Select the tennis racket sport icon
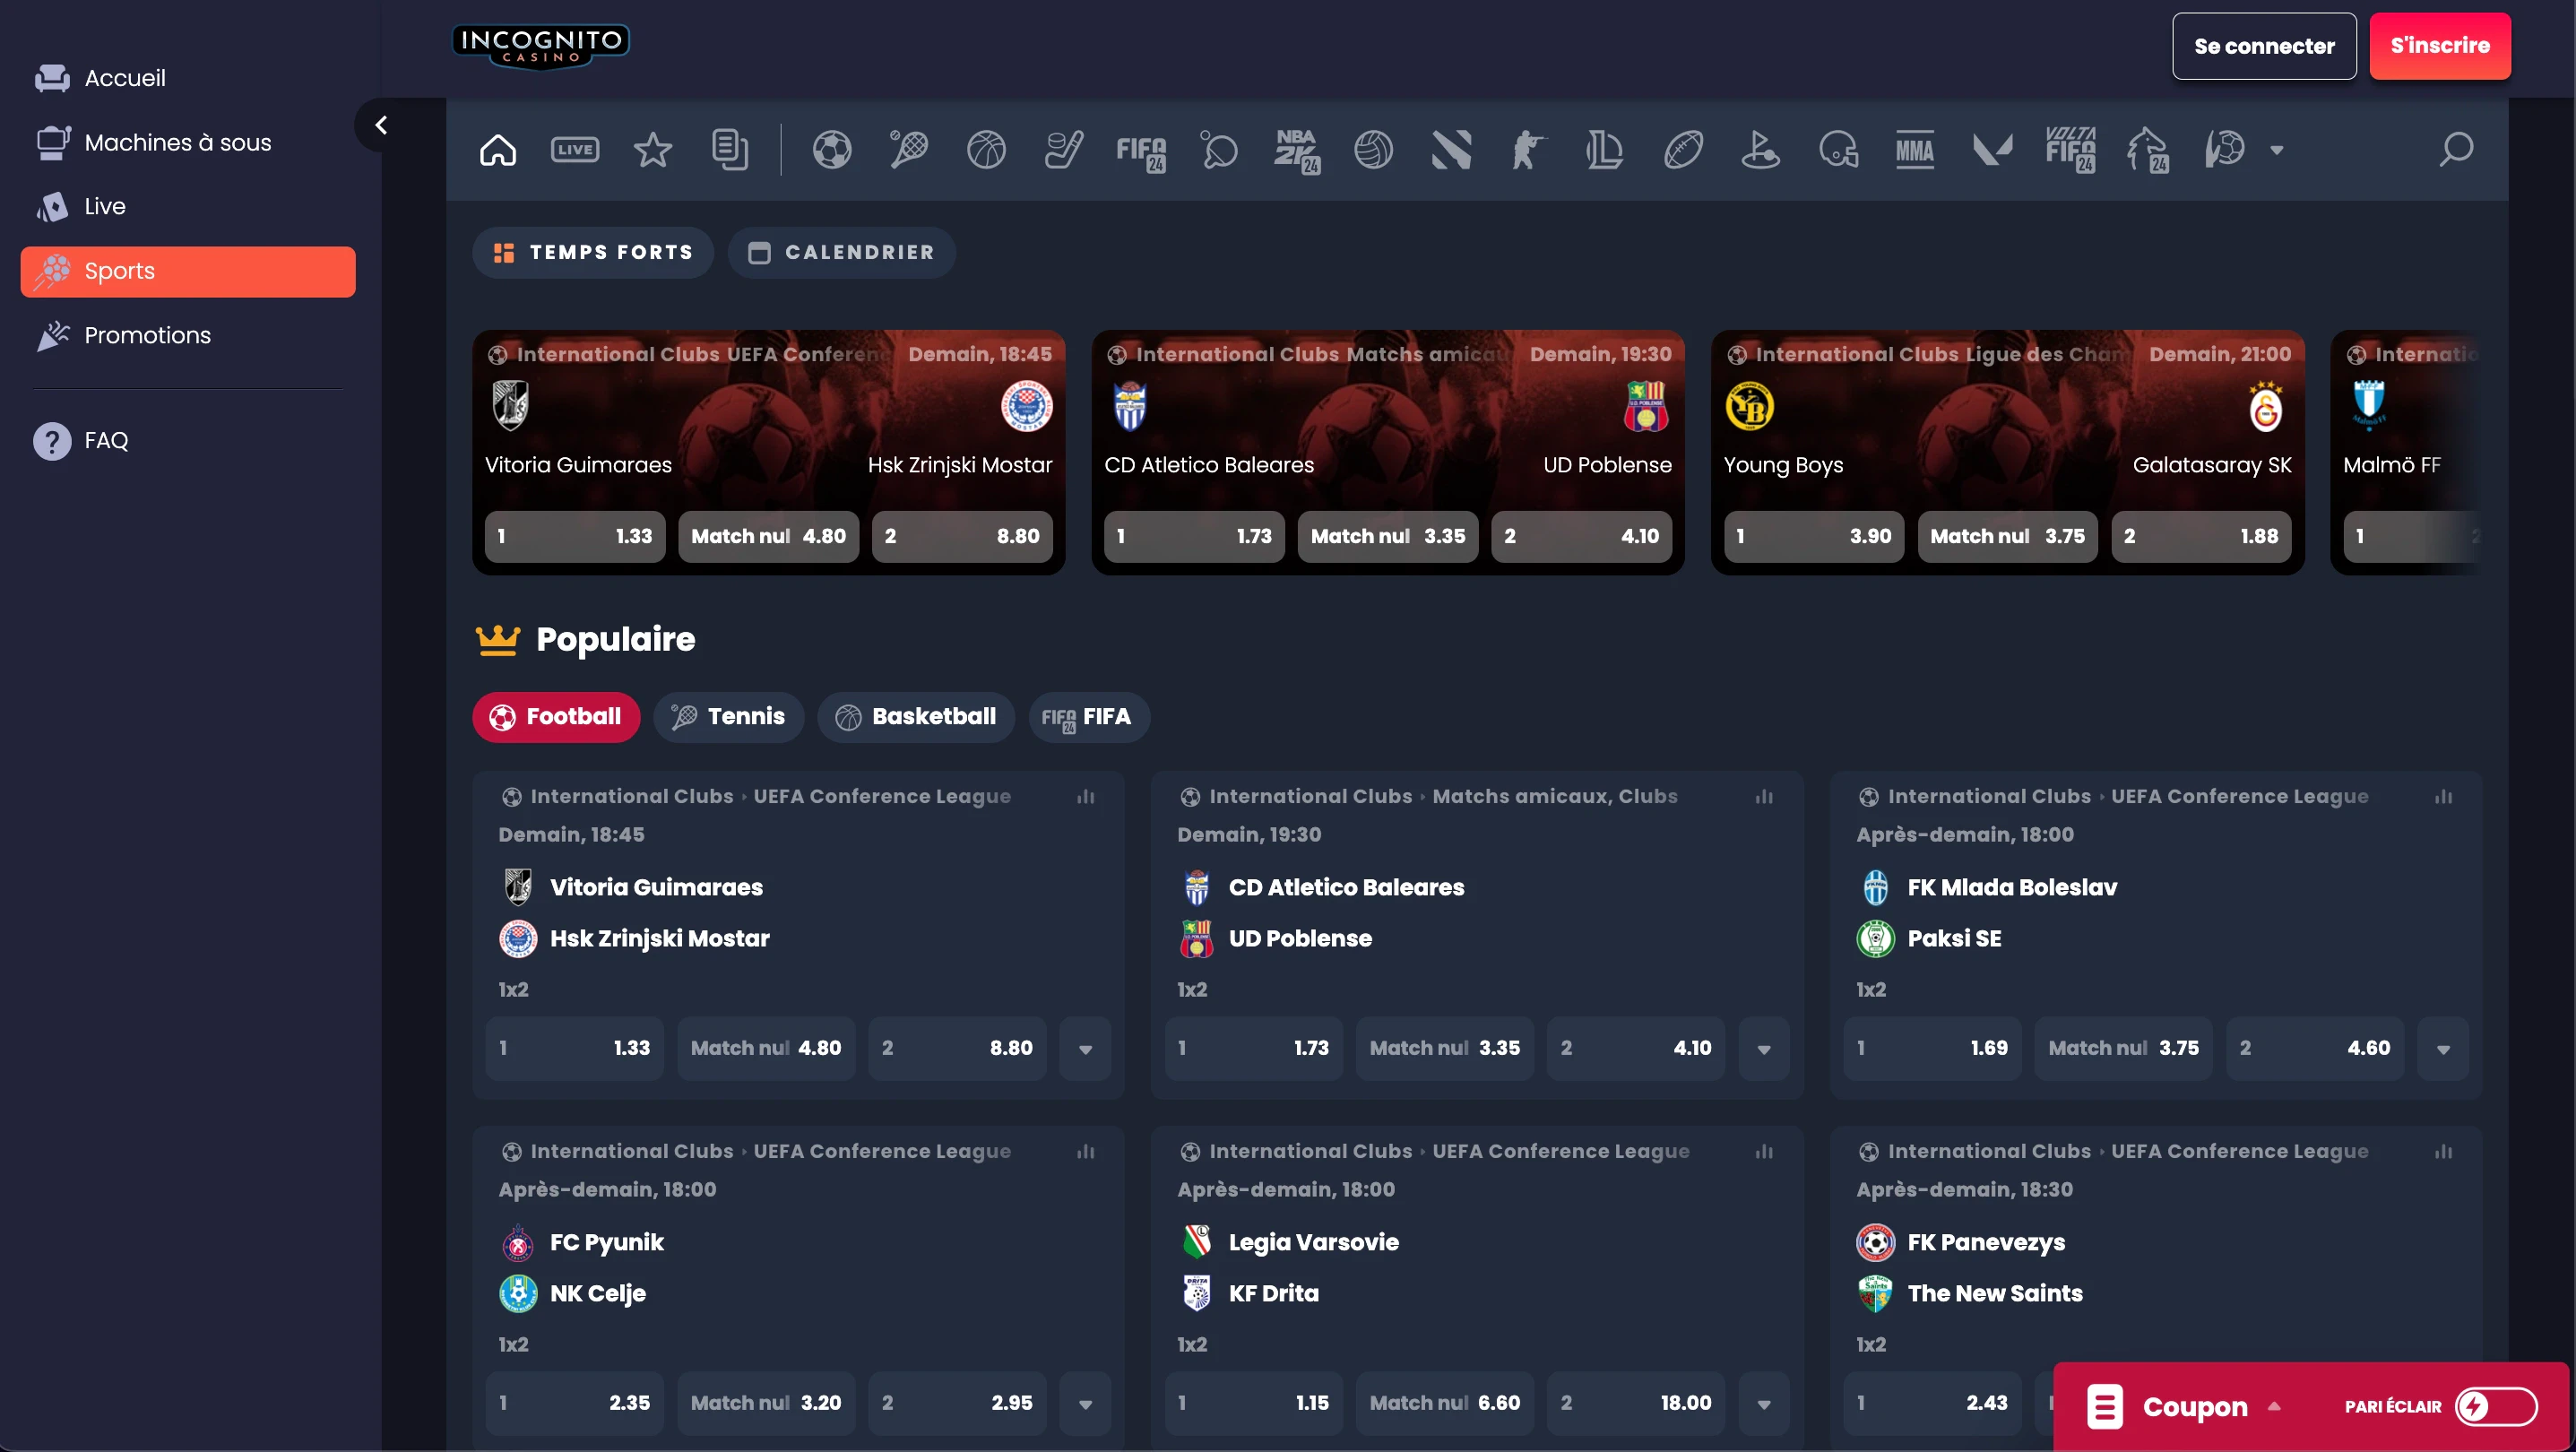 (909, 150)
